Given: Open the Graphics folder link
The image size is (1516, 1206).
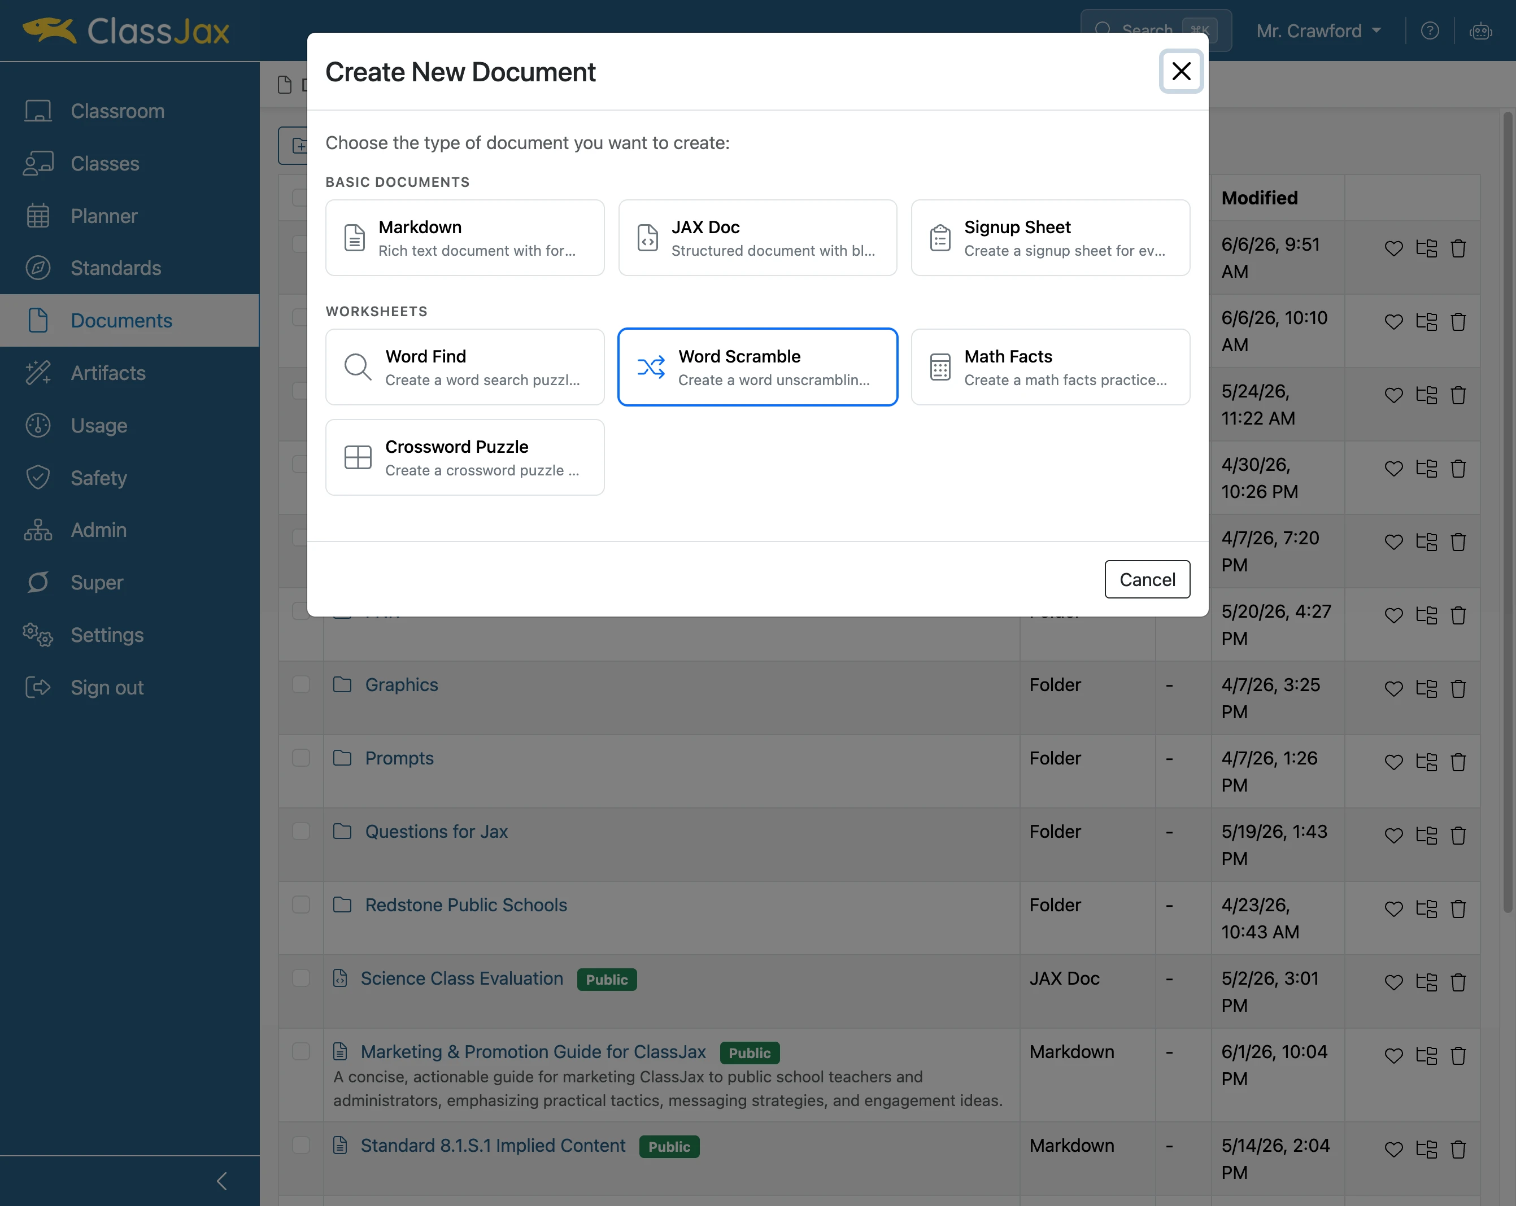Looking at the screenshot, I should 402,684.
